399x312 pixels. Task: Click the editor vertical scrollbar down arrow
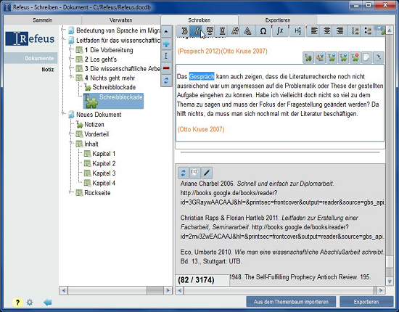390,282
